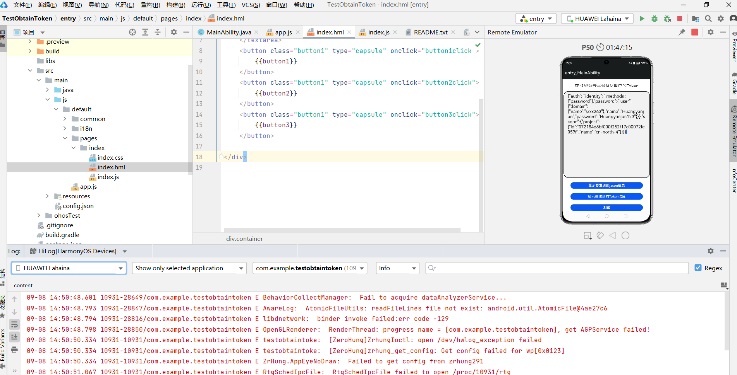Open the log device HUAWEI Lahaina combo box
The width and height of the screenshot is (737, 375).
point(69,268)
